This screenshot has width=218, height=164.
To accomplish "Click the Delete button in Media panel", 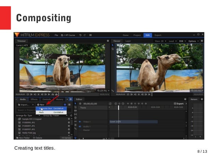I will (x=38, y=138).
